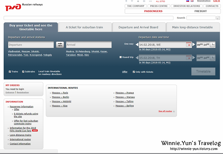Go to previous round trip date
The height and width of the screenshot is (154, 223).
click(137, 58)
